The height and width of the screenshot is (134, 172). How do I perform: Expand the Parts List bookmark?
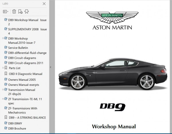pyautogui.click(x=3, y=68)
